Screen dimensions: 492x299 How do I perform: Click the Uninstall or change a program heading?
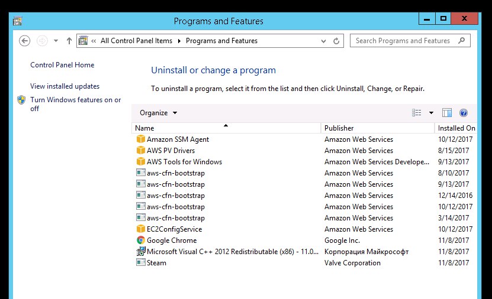(x=213, y=70)
